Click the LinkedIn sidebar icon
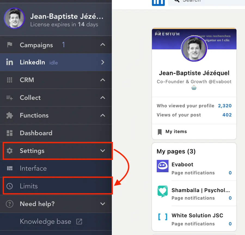Image resolution: width=245 pixels, height=235 pixels. (10, 62)
